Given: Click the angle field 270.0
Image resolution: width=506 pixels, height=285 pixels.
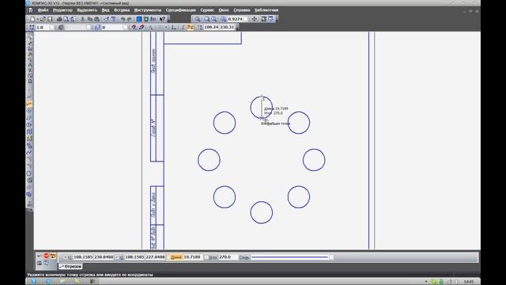Looking at the screenshot, I should point(228,257).
